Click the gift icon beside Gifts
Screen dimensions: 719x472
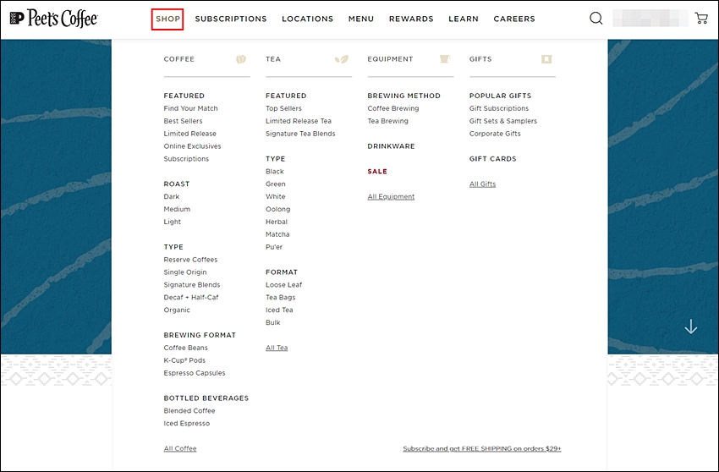click(x=546, y=59)
